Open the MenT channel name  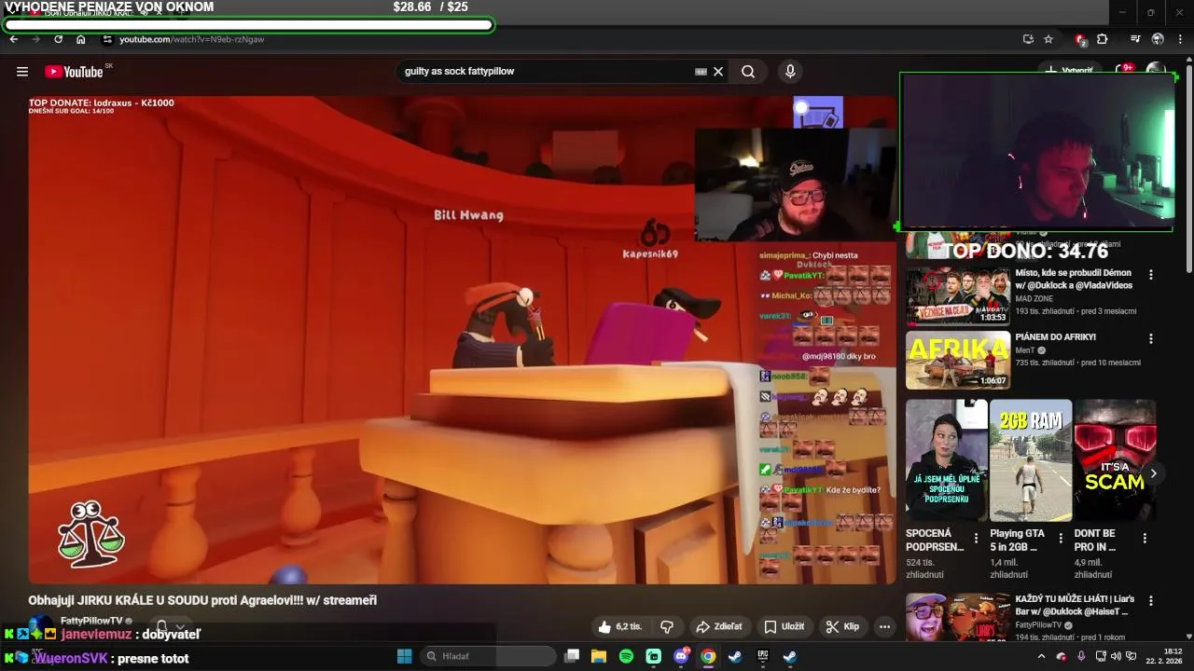click(1025, 350)
